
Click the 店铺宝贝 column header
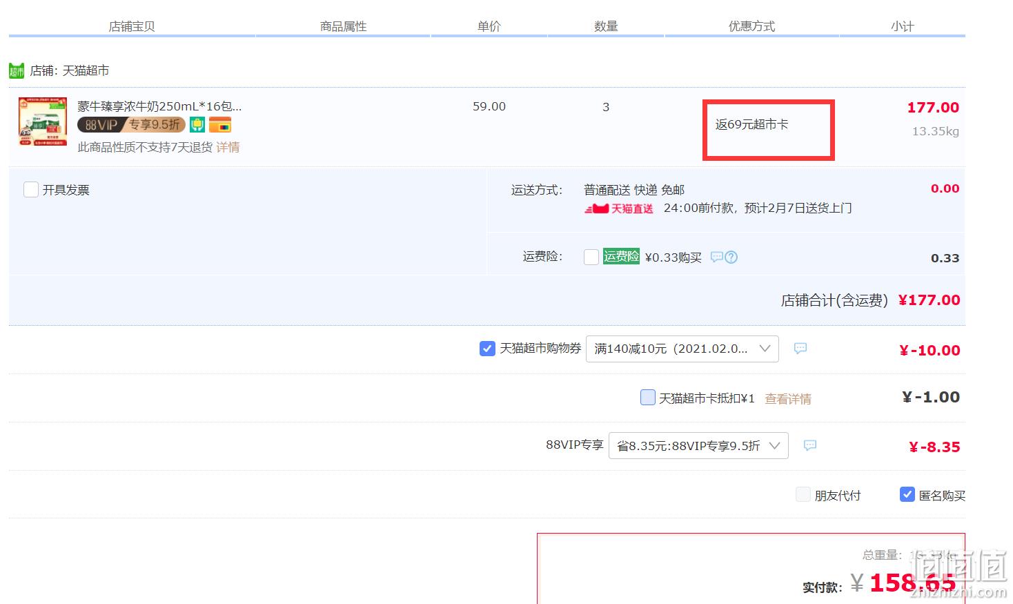(132, 26)
